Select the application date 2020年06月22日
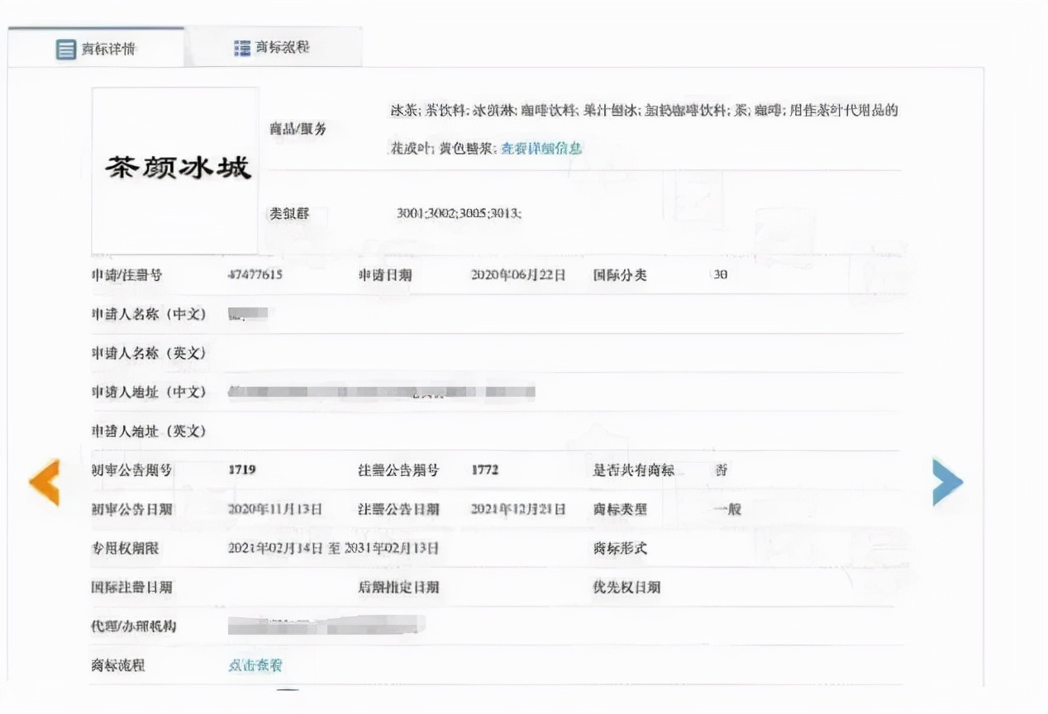The image size is (1048, 714). tap(518, 275)
